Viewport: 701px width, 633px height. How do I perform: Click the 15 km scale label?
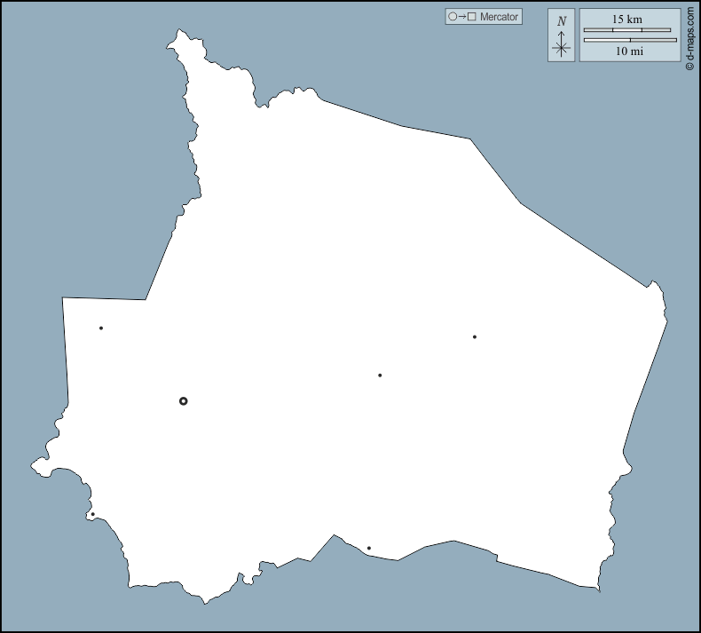click(x=626, y=20)
